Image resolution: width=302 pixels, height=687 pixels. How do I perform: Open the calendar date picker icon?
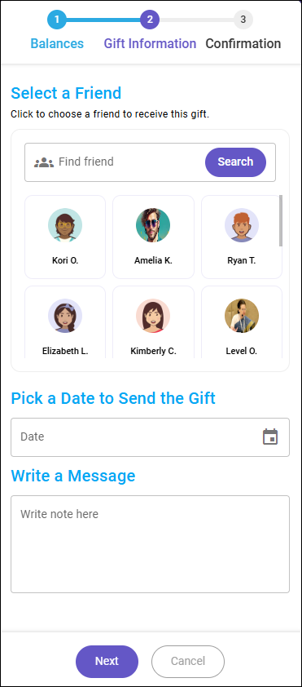tap(270, 437)
